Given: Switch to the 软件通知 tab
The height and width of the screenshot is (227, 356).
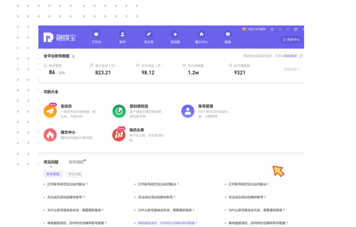Looking at the screenshot, I should coord(76,162).
